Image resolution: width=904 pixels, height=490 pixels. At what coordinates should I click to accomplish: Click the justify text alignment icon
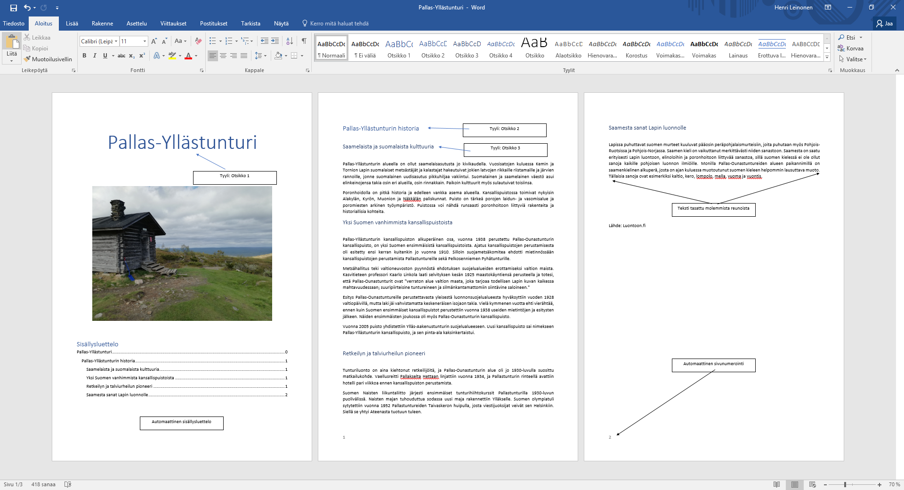click(x=244, y=56)
